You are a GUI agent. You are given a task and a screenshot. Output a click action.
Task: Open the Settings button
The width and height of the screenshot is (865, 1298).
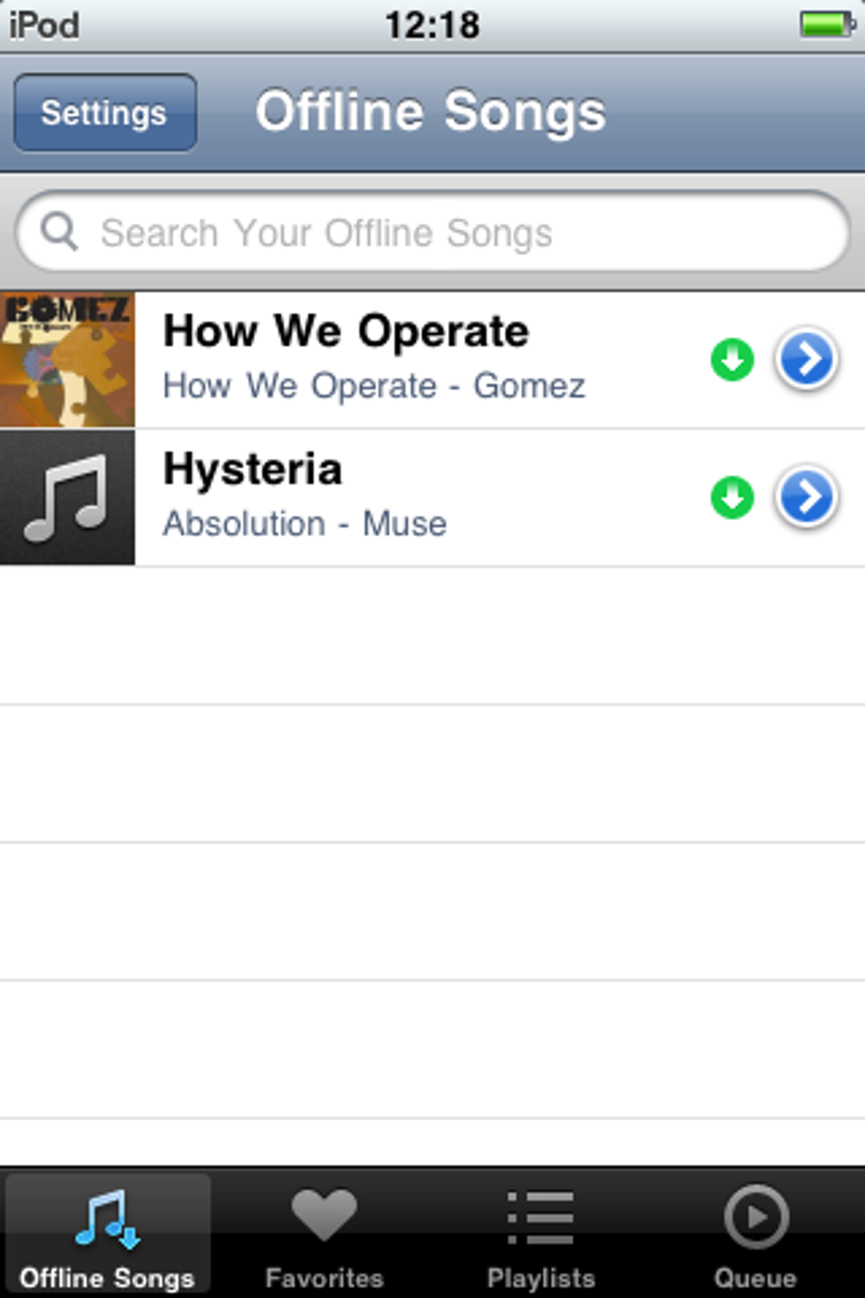pos(105,113)
